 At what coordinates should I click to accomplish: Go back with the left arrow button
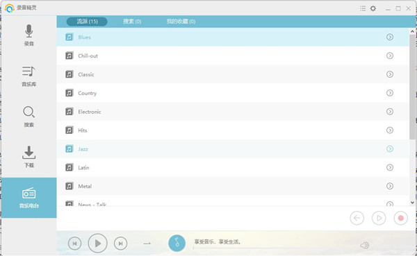357,218
